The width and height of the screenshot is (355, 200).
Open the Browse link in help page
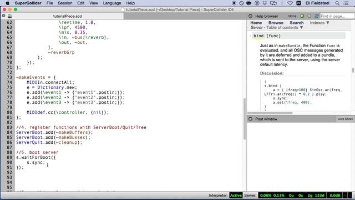[x=276, y=23]
